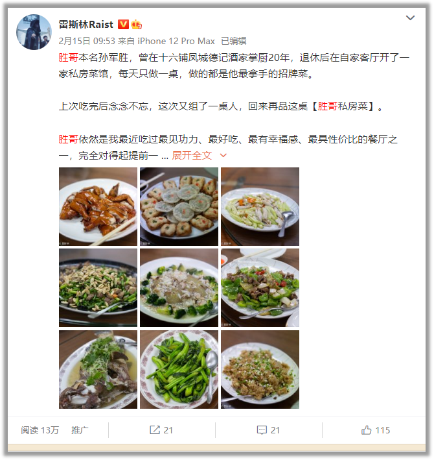This screenshot has width=434, height=460.
Task: Click the iPhone 12 Pro Max source link
Action: pyautogui.click(x=176, y=41)
